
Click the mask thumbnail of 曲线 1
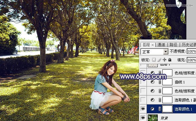point(167,82)
